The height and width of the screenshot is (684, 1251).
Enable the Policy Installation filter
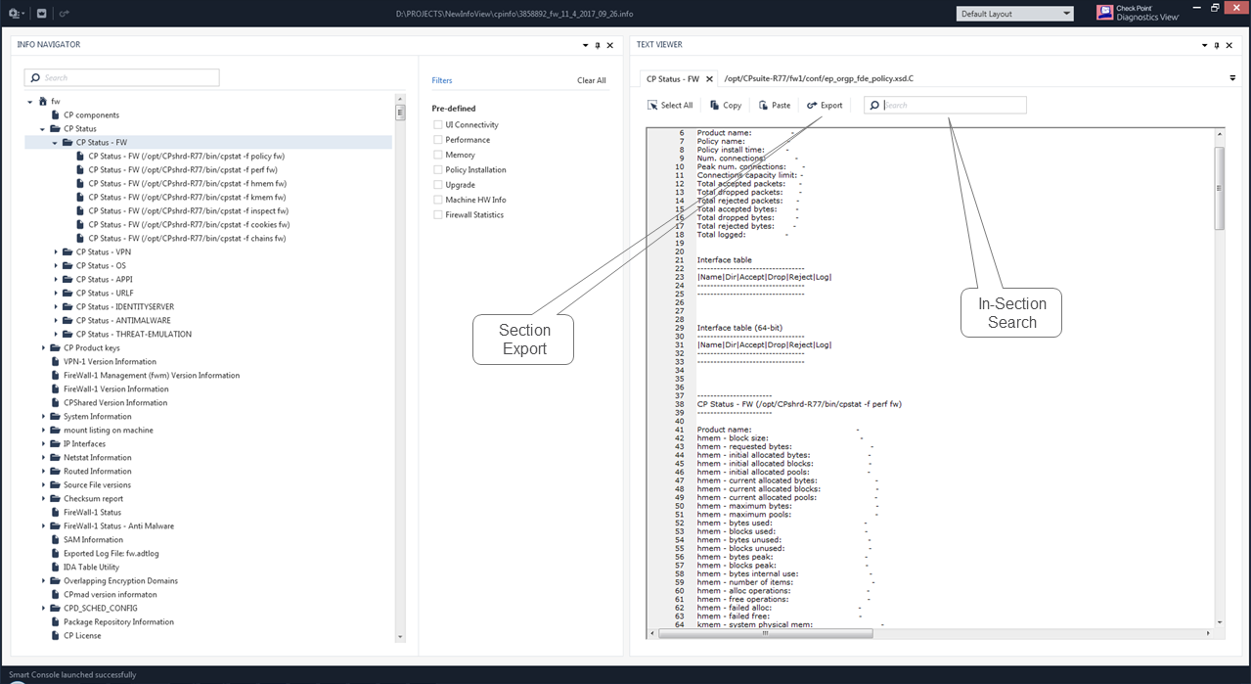(438, 170)
